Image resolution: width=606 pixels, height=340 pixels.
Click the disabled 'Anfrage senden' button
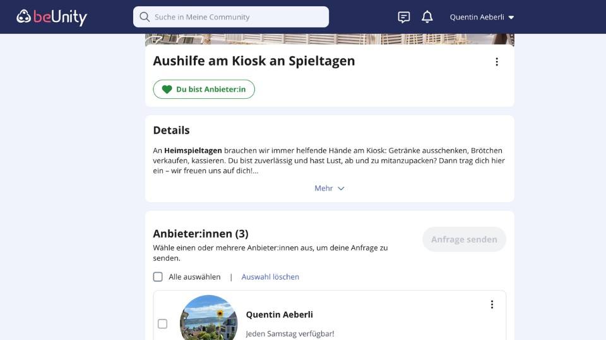464,239
